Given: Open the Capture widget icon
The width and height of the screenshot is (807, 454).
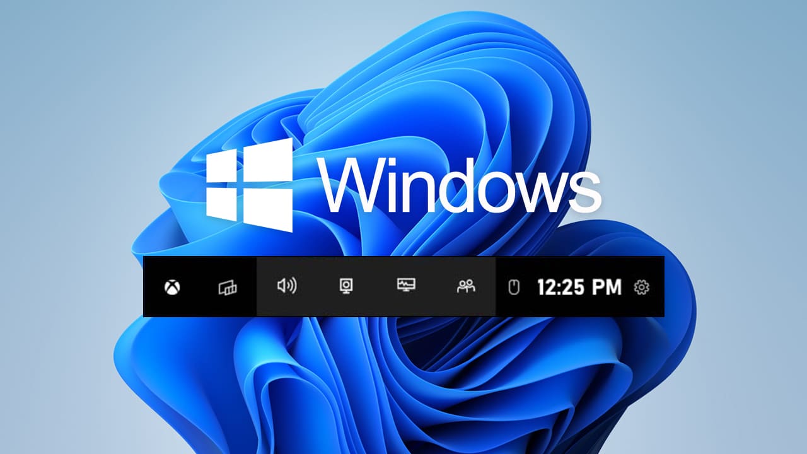Looking at the screenshot, I should tap(345, 286).
